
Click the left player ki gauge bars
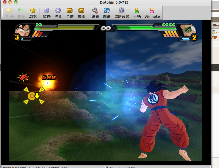41,34
